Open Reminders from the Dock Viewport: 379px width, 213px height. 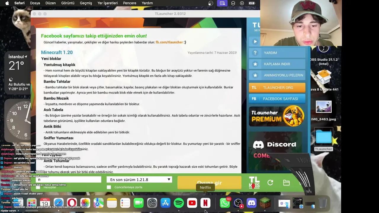click(x=125, y=203)
